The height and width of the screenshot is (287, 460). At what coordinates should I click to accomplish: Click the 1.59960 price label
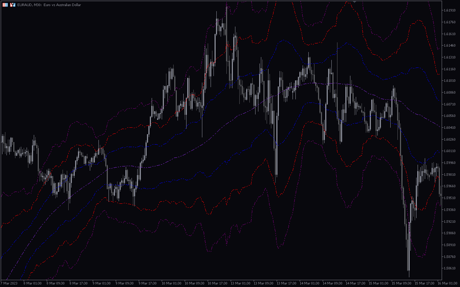[450, 163]
